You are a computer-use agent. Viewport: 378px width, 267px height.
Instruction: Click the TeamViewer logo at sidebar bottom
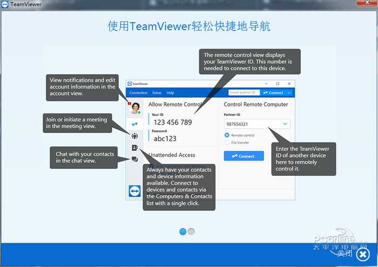coord(135,191)
